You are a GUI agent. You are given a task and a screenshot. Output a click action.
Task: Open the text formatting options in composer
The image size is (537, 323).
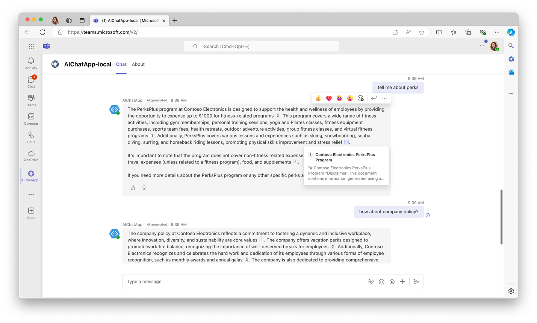pyautogui.click(x=371, y=282)
